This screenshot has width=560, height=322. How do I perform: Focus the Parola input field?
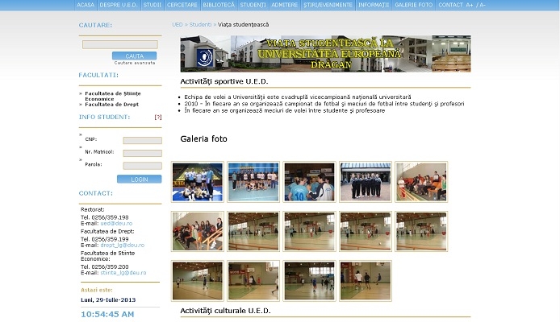click(x=143, y=166)
